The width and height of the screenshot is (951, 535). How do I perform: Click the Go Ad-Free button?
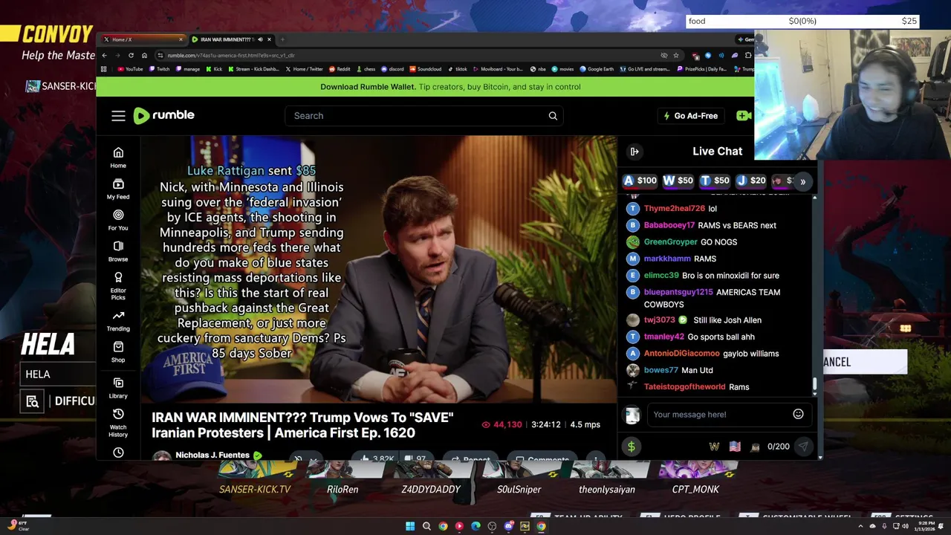pyautogui.click(x=690, y=116)
